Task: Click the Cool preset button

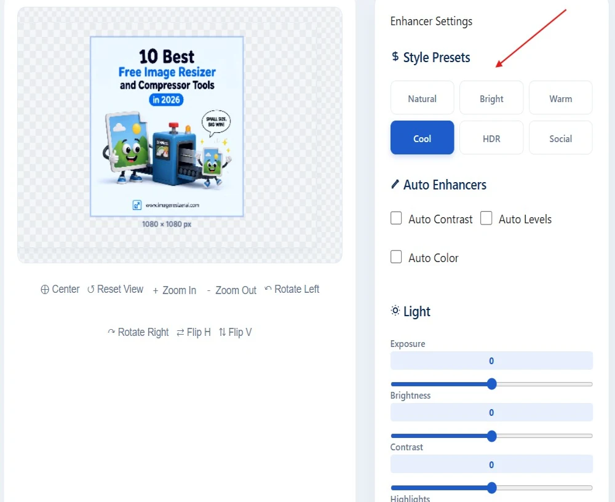Action: click(x=422, y=138)
